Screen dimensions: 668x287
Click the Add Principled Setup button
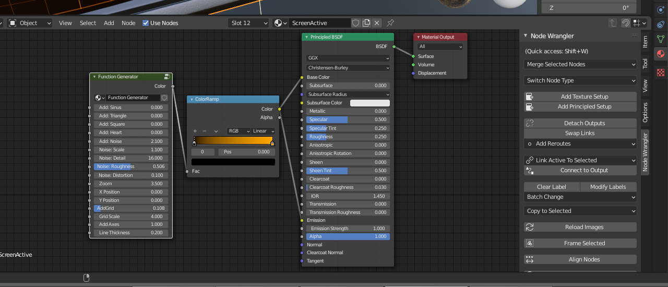click(584, 106)
